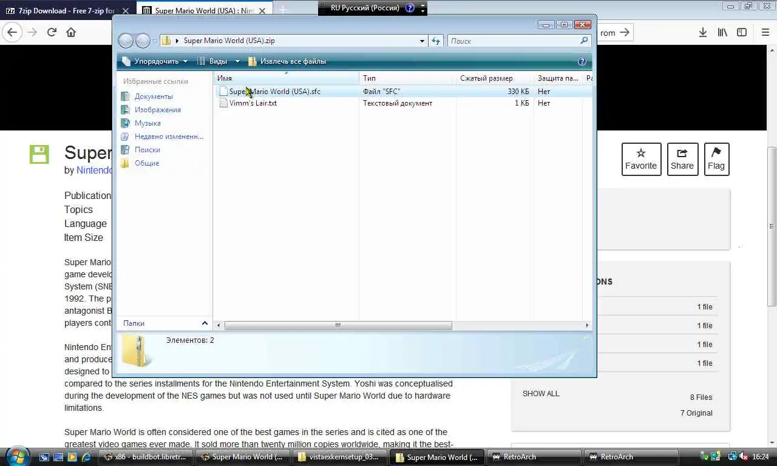The height and width of the screenshot is (466, 777).
Task: Click the Поиски sidebar icon
Action: (125, 150)
